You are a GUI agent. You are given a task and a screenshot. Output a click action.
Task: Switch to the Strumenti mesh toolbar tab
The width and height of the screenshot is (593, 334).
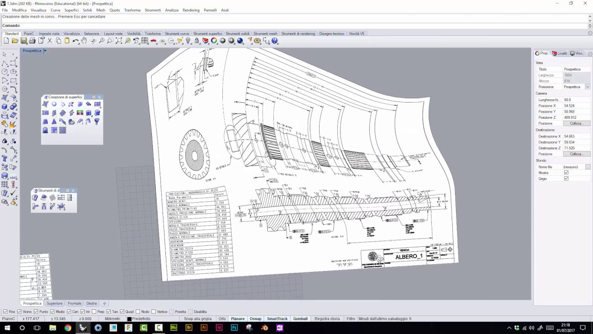(x=265, y=33)
